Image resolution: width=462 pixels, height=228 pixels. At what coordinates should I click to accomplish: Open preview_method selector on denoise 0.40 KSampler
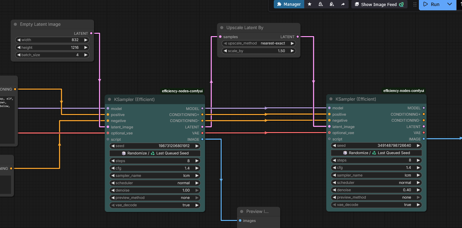[x=376, y=197]
